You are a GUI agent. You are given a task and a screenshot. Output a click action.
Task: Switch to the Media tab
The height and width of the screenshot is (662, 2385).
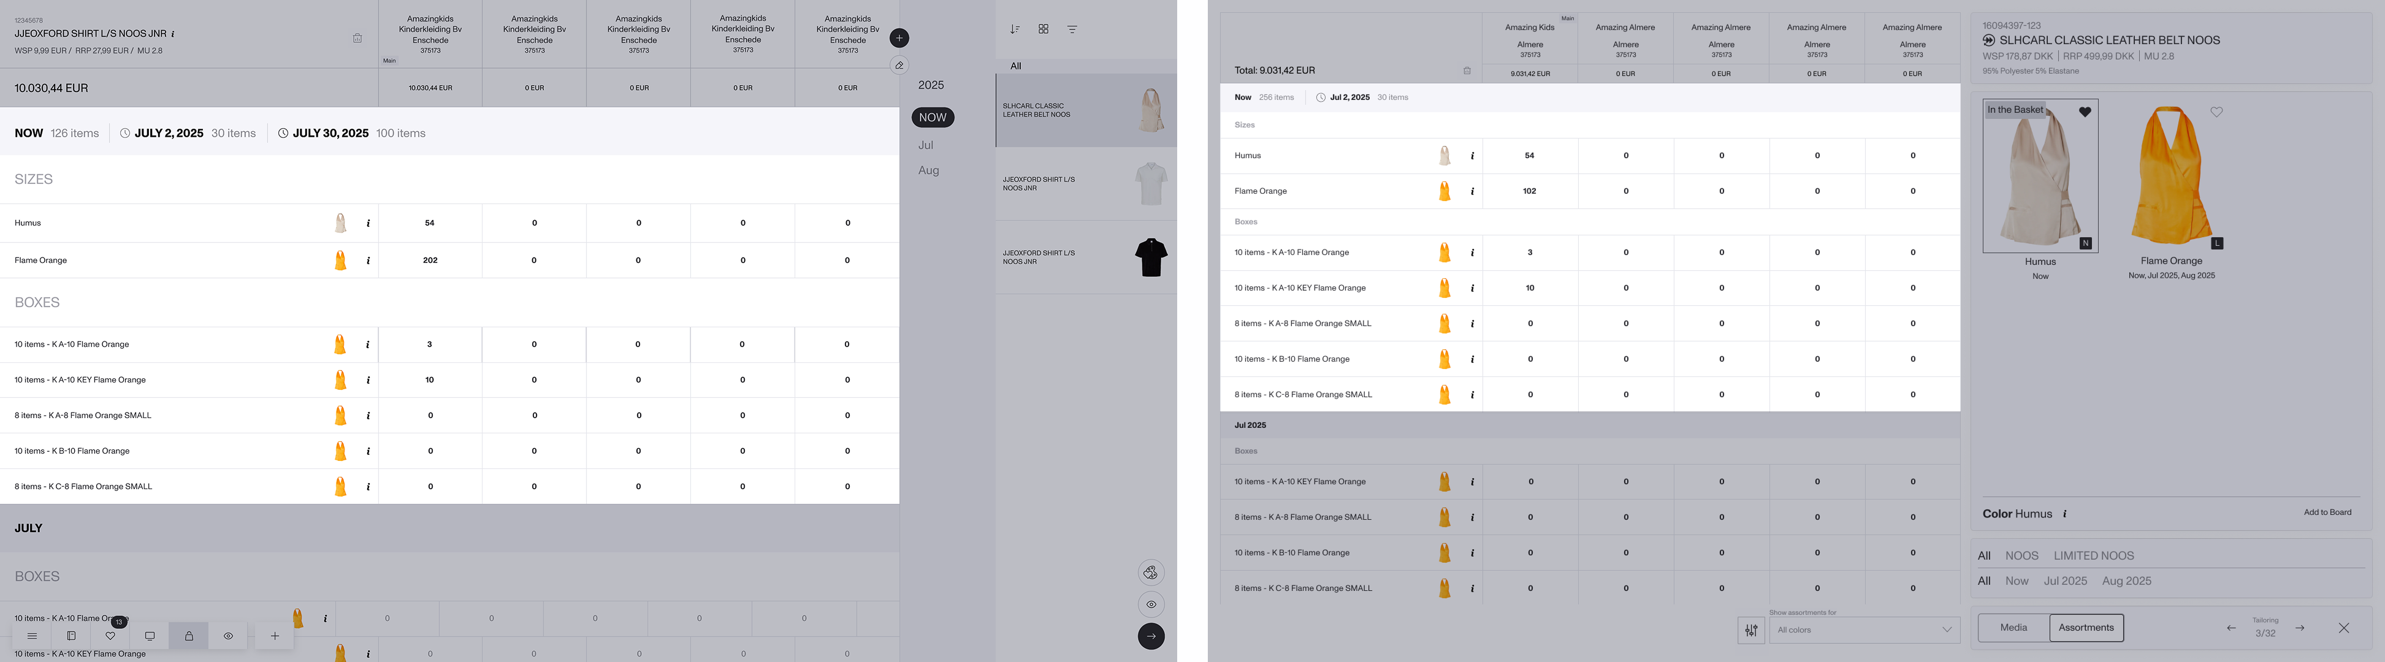(x=2013, y=628)
